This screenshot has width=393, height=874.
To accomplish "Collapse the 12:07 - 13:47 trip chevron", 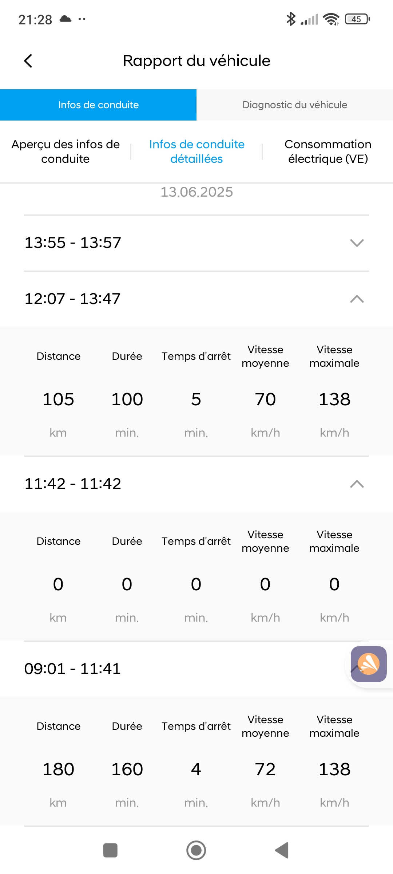I will tap(357, 299).
